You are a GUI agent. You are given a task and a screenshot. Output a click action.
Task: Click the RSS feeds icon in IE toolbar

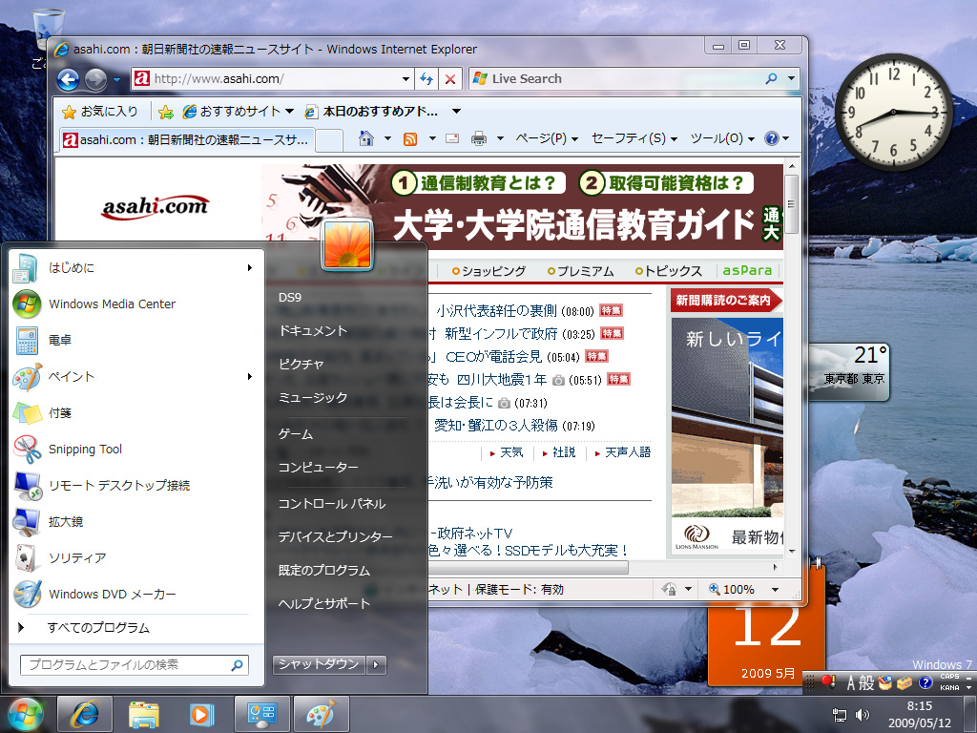click(410, 139)
